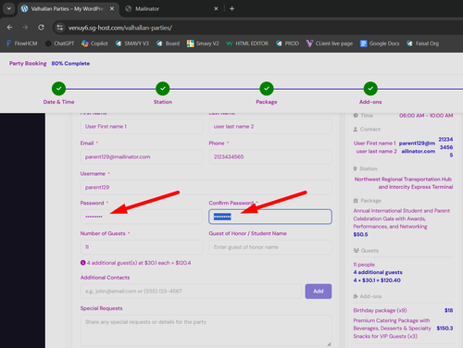Expand the tab search dropdown arrow
Image resolution: width=463 pixels, height=348 pixels.
9,8
